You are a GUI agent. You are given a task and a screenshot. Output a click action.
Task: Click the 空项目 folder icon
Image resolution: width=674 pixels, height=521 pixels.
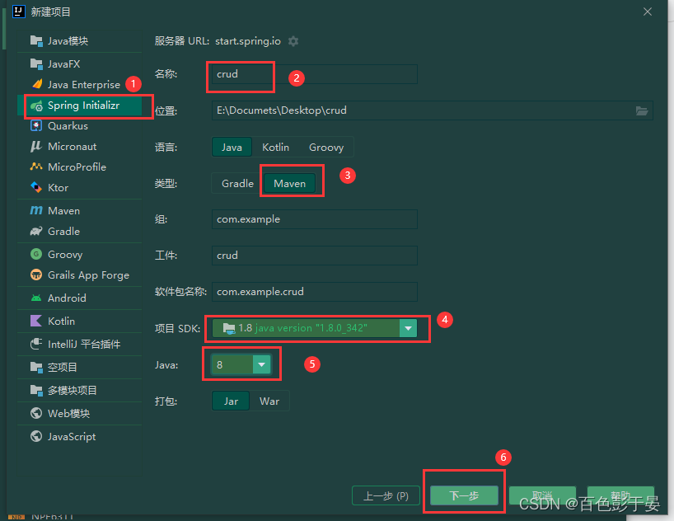point(36,367)
